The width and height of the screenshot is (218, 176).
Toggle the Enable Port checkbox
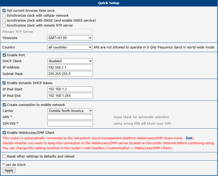pyautogui.click(x=4, y=55)
